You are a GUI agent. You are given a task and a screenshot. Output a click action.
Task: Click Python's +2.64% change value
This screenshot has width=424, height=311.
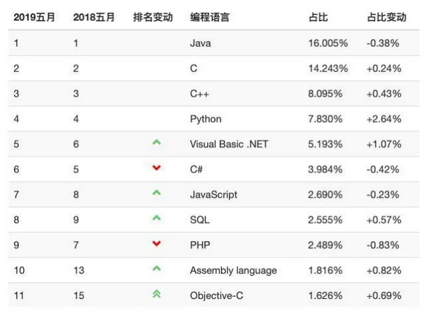[384, 119]
